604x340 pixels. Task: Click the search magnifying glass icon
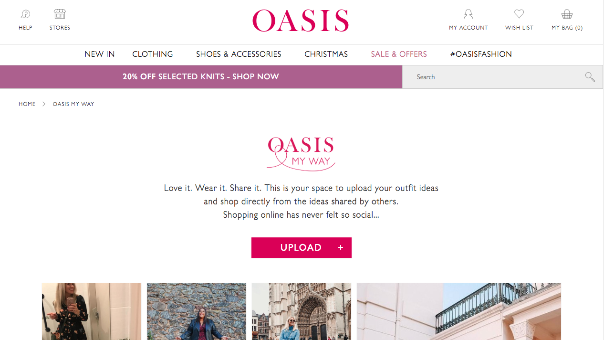[x=590, y=77]
